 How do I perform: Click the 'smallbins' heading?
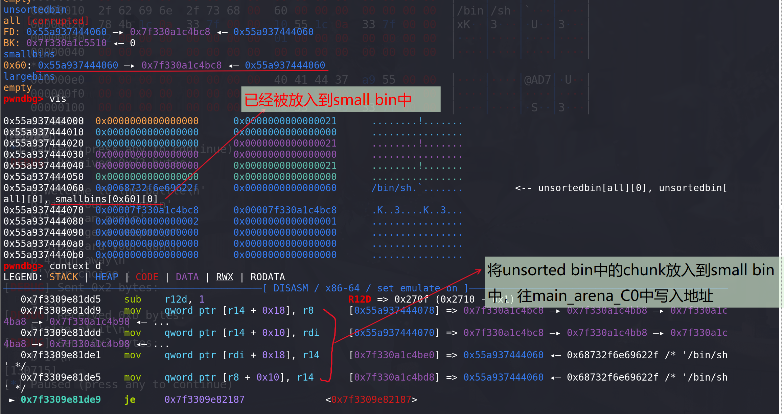[29, 54]
